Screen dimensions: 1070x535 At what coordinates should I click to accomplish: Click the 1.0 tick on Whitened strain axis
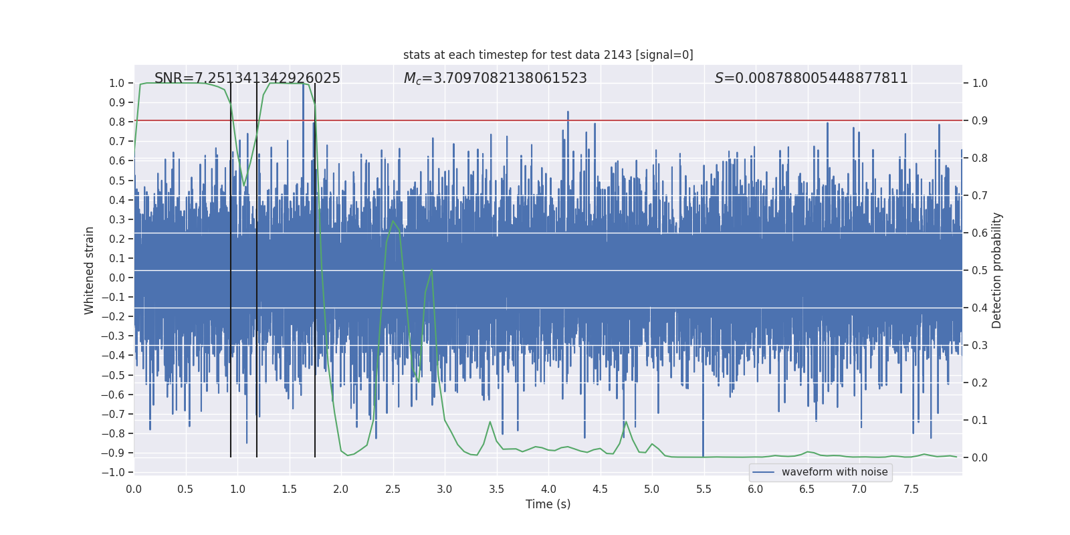point(117,84)
